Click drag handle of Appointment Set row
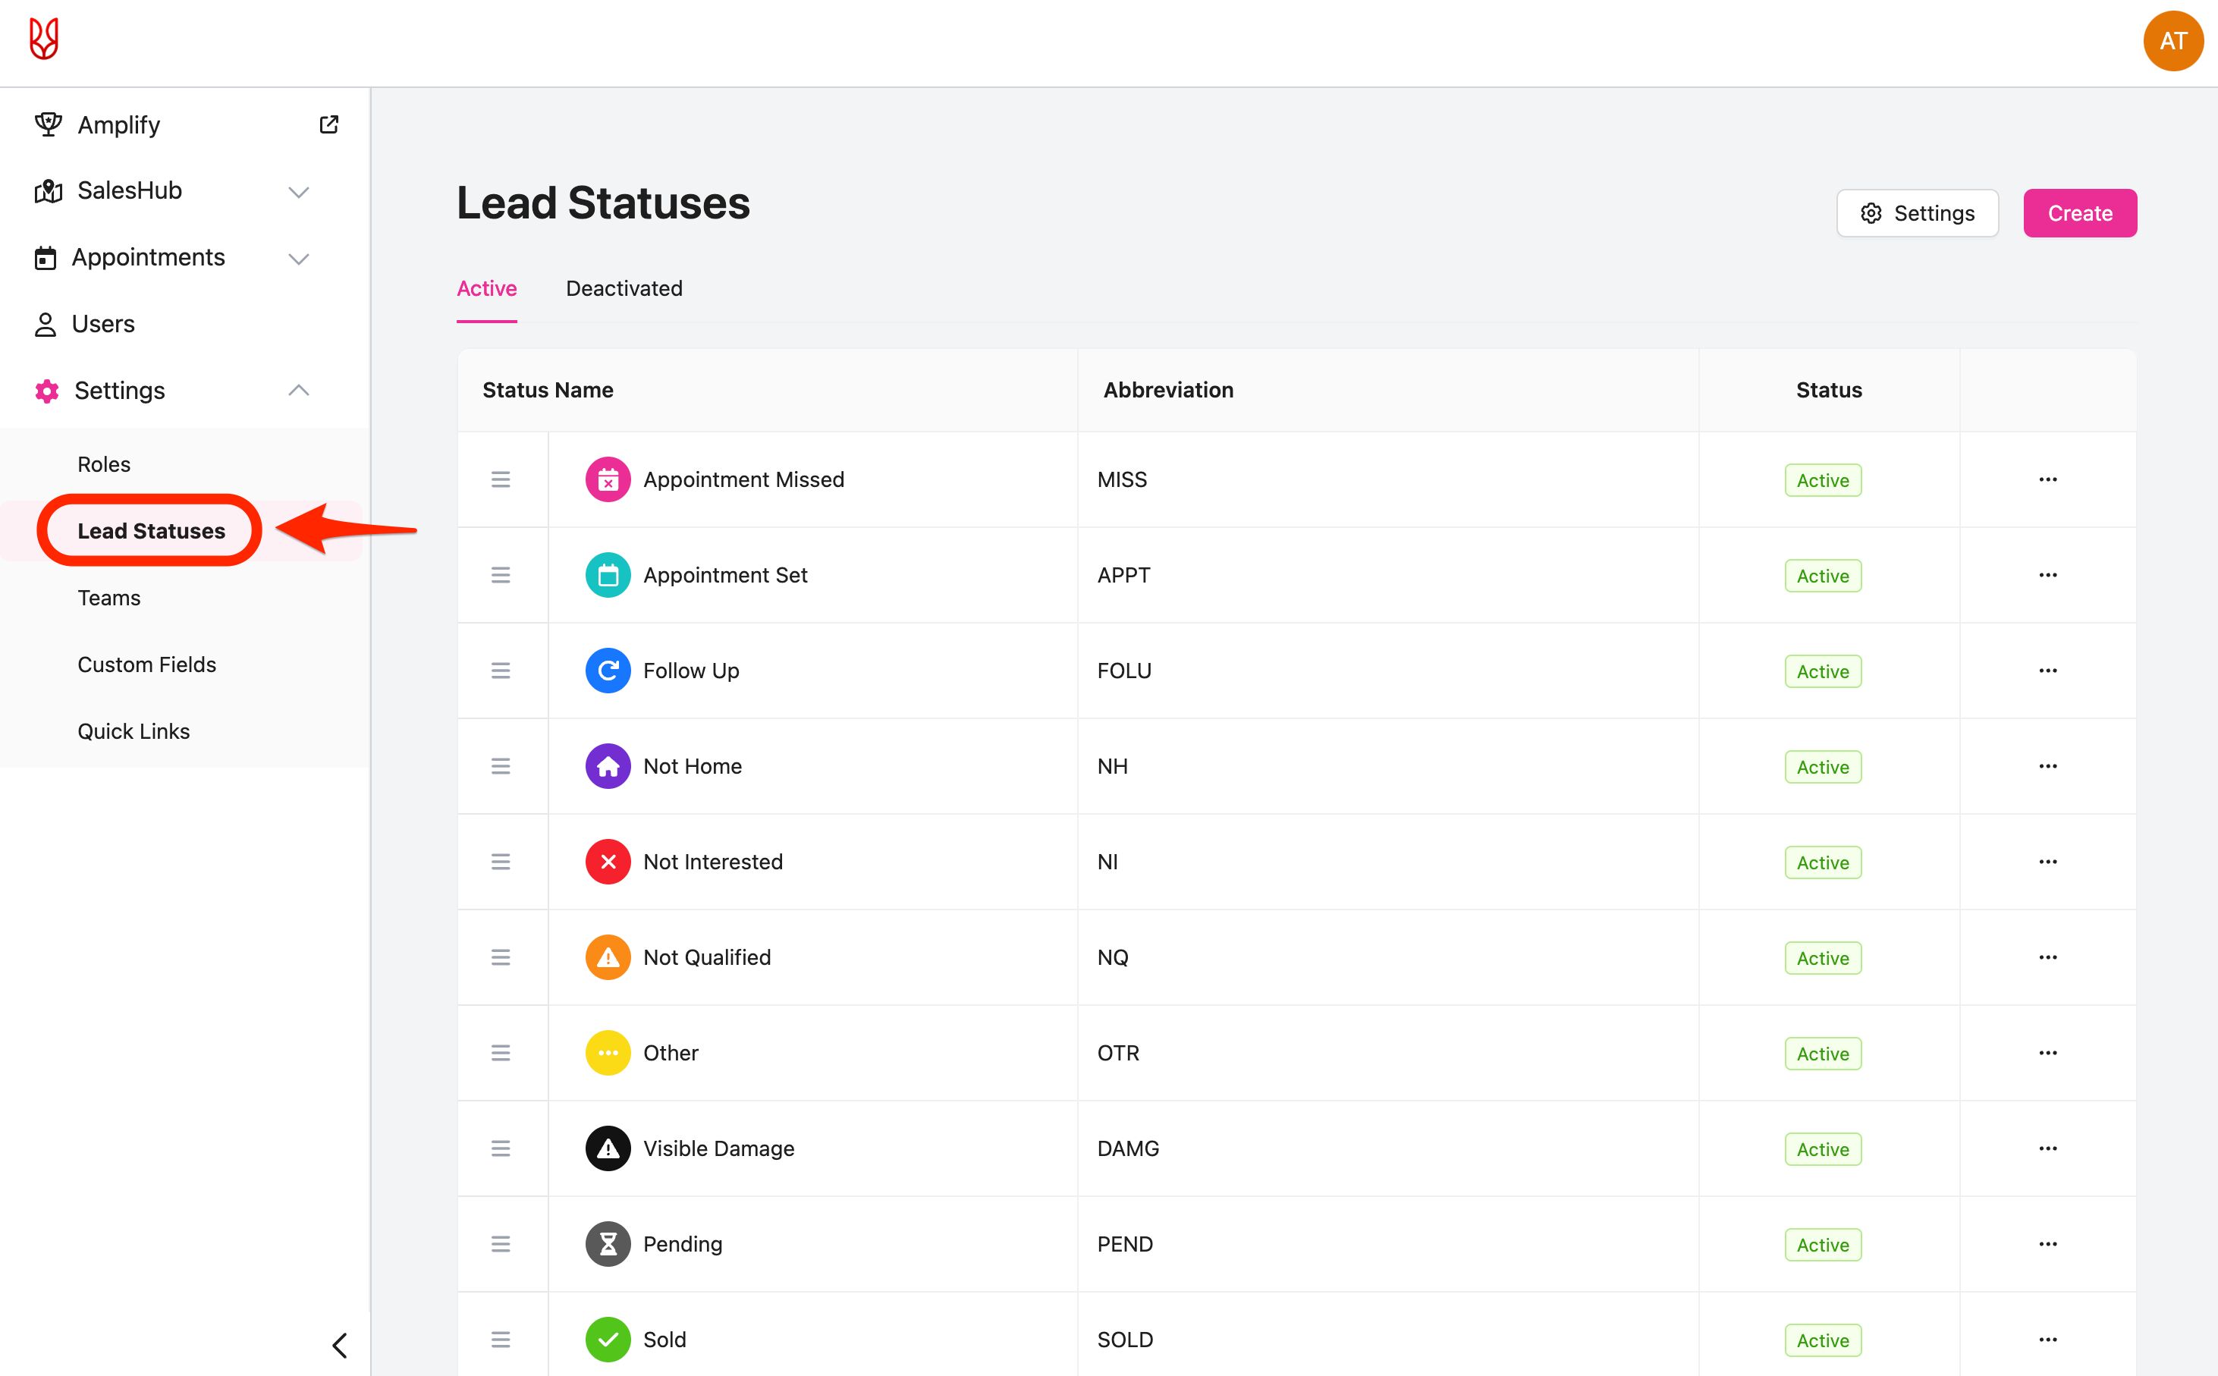 coord(501,575)
